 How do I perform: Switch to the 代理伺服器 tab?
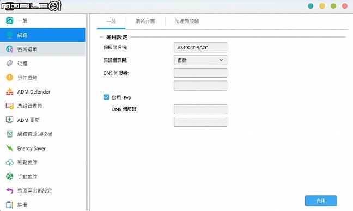187,21
